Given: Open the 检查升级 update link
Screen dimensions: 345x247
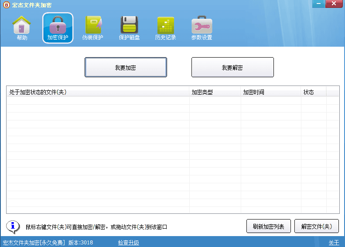Looking at the screenshot, I should pos(128,243).
